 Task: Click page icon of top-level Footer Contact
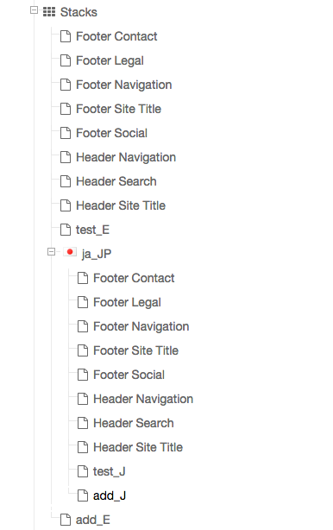66,36
